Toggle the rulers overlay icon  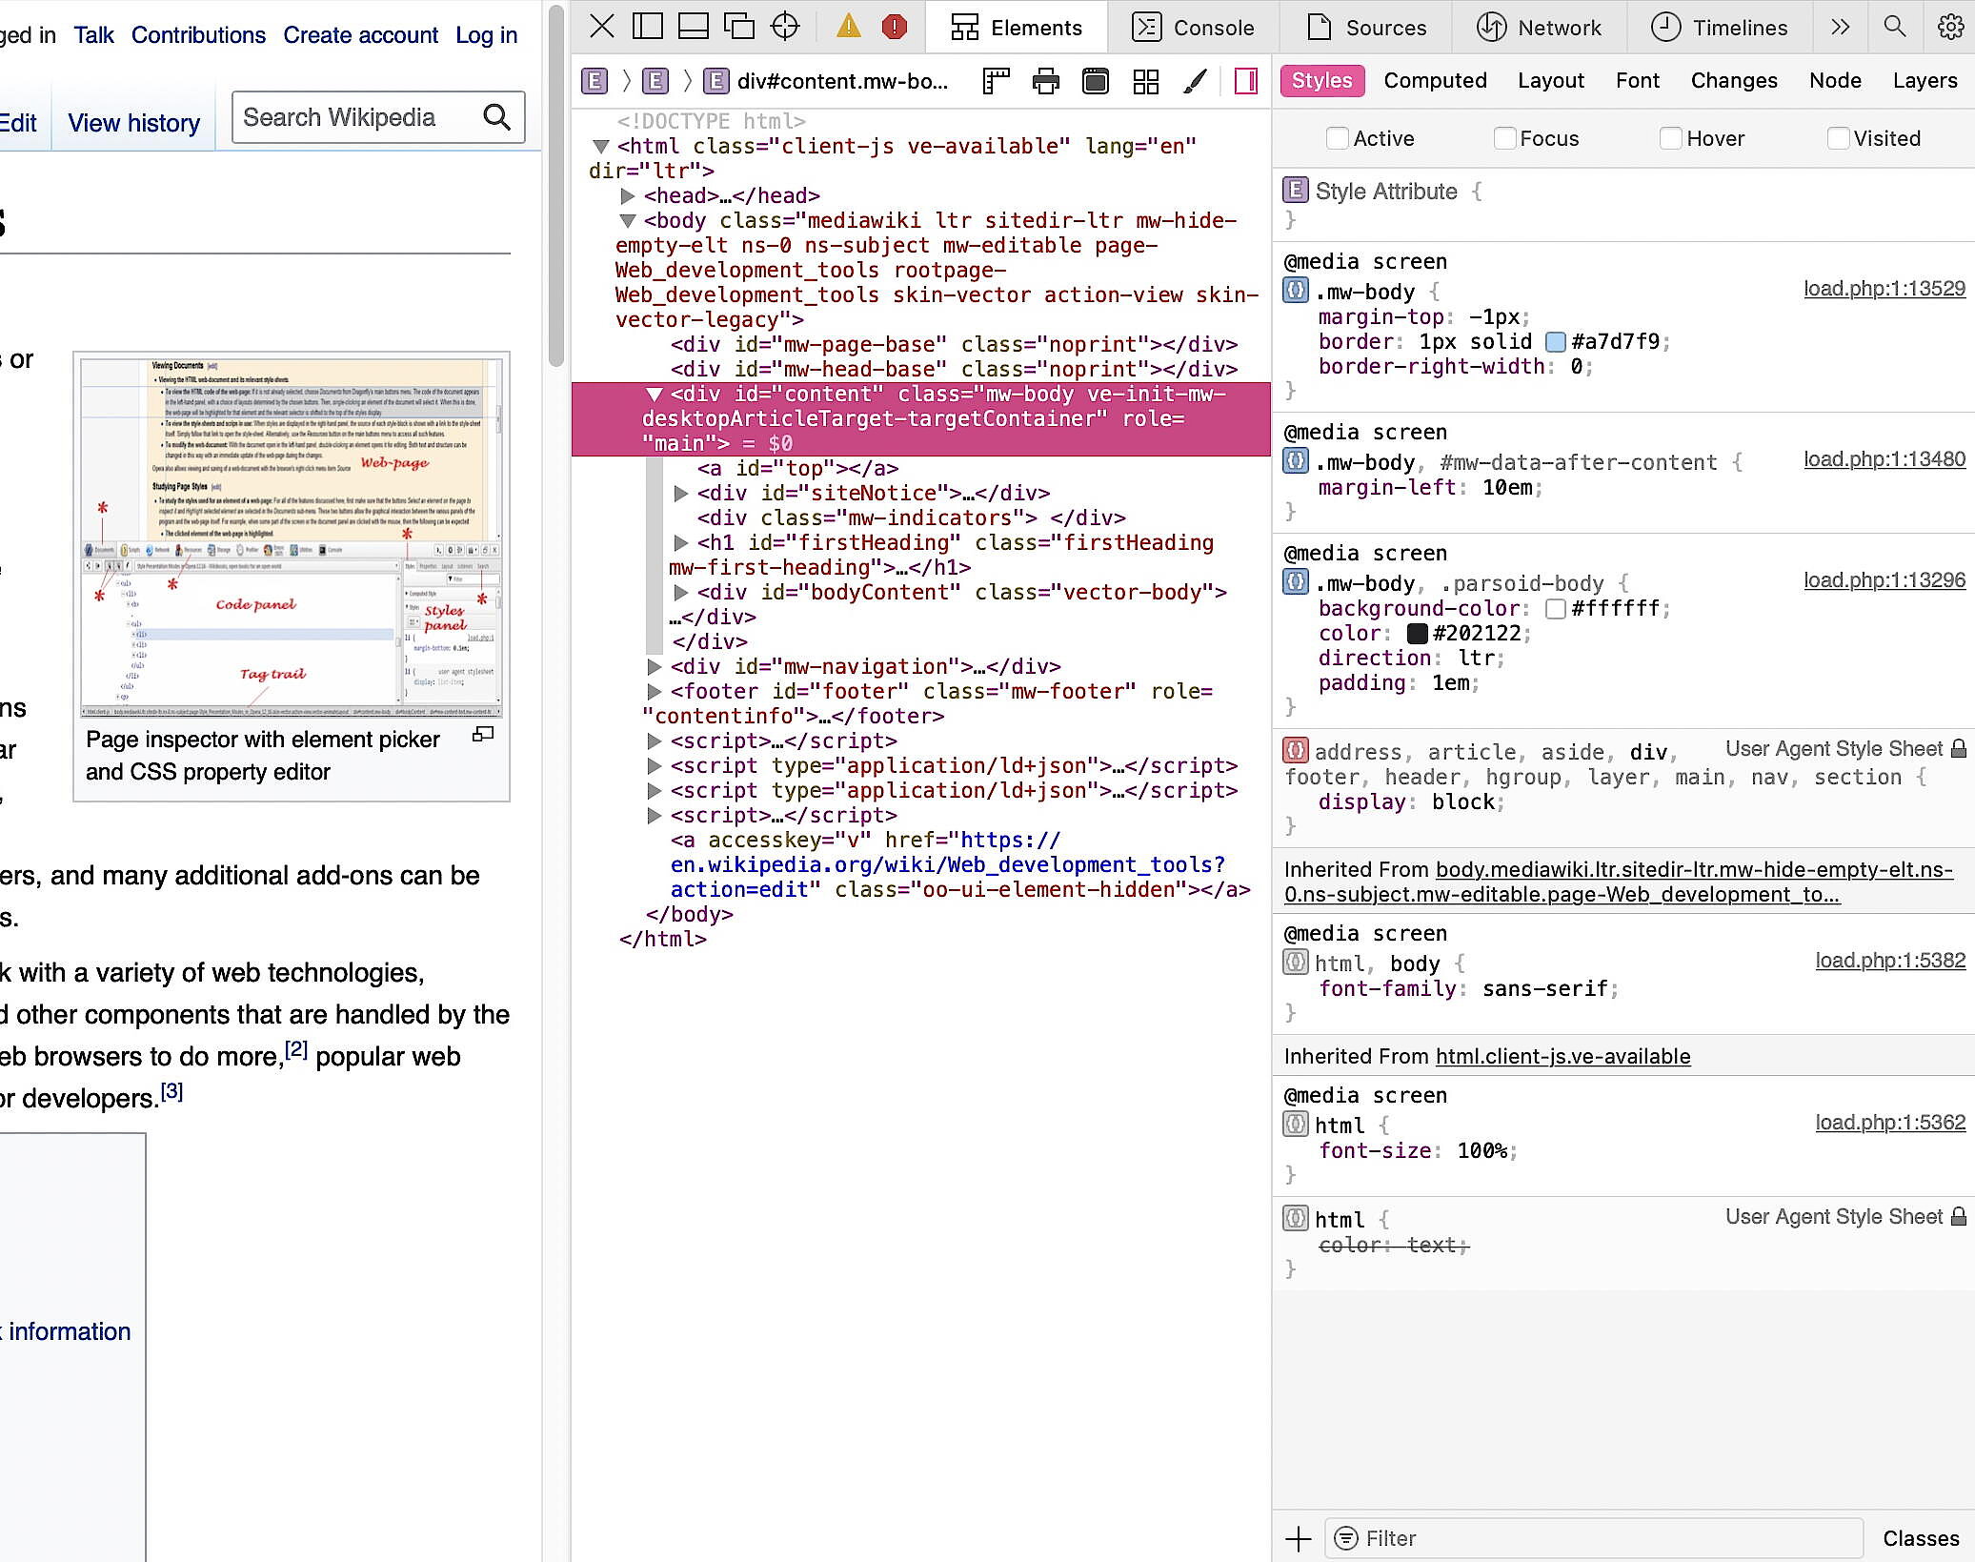point(996,81)
